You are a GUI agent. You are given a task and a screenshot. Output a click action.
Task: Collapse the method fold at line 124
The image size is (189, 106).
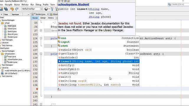[x=41, y=38]
